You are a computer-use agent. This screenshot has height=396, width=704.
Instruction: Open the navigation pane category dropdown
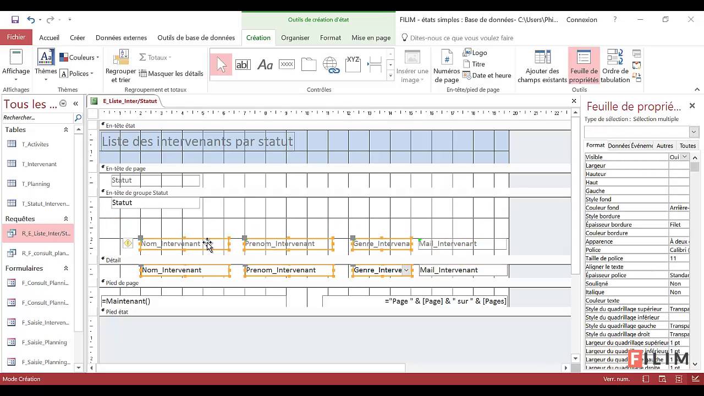pyautogui.click(x=63, y=103)
